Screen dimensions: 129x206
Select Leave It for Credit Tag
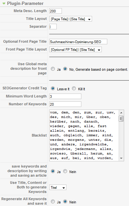pos(53,88)
